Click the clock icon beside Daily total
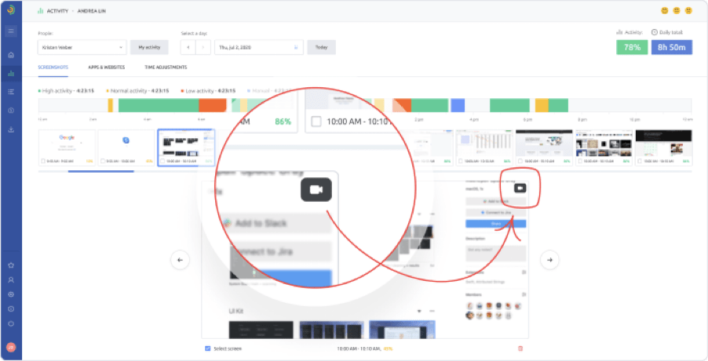708x361 pixels. [x=655, y=32]
